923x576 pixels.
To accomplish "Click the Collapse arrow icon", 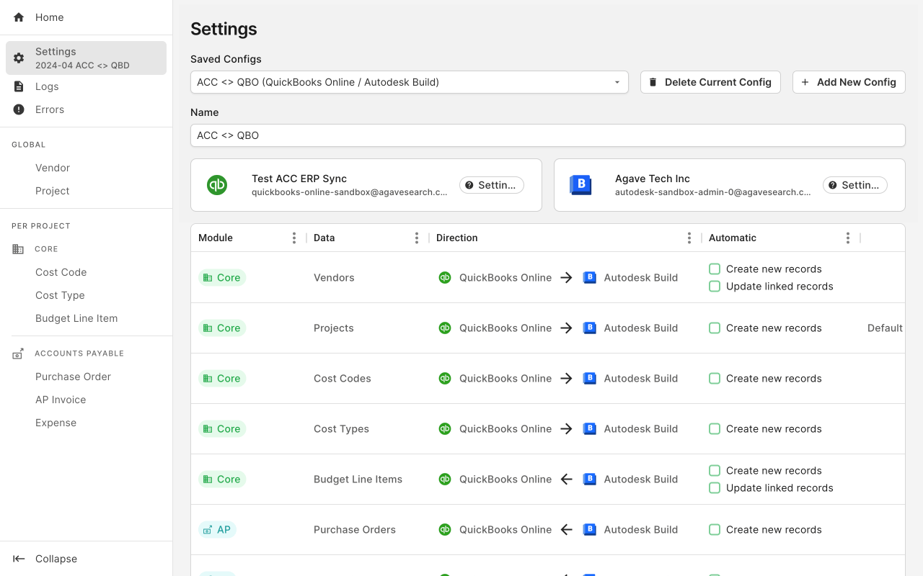I will (x=19, y=559).
